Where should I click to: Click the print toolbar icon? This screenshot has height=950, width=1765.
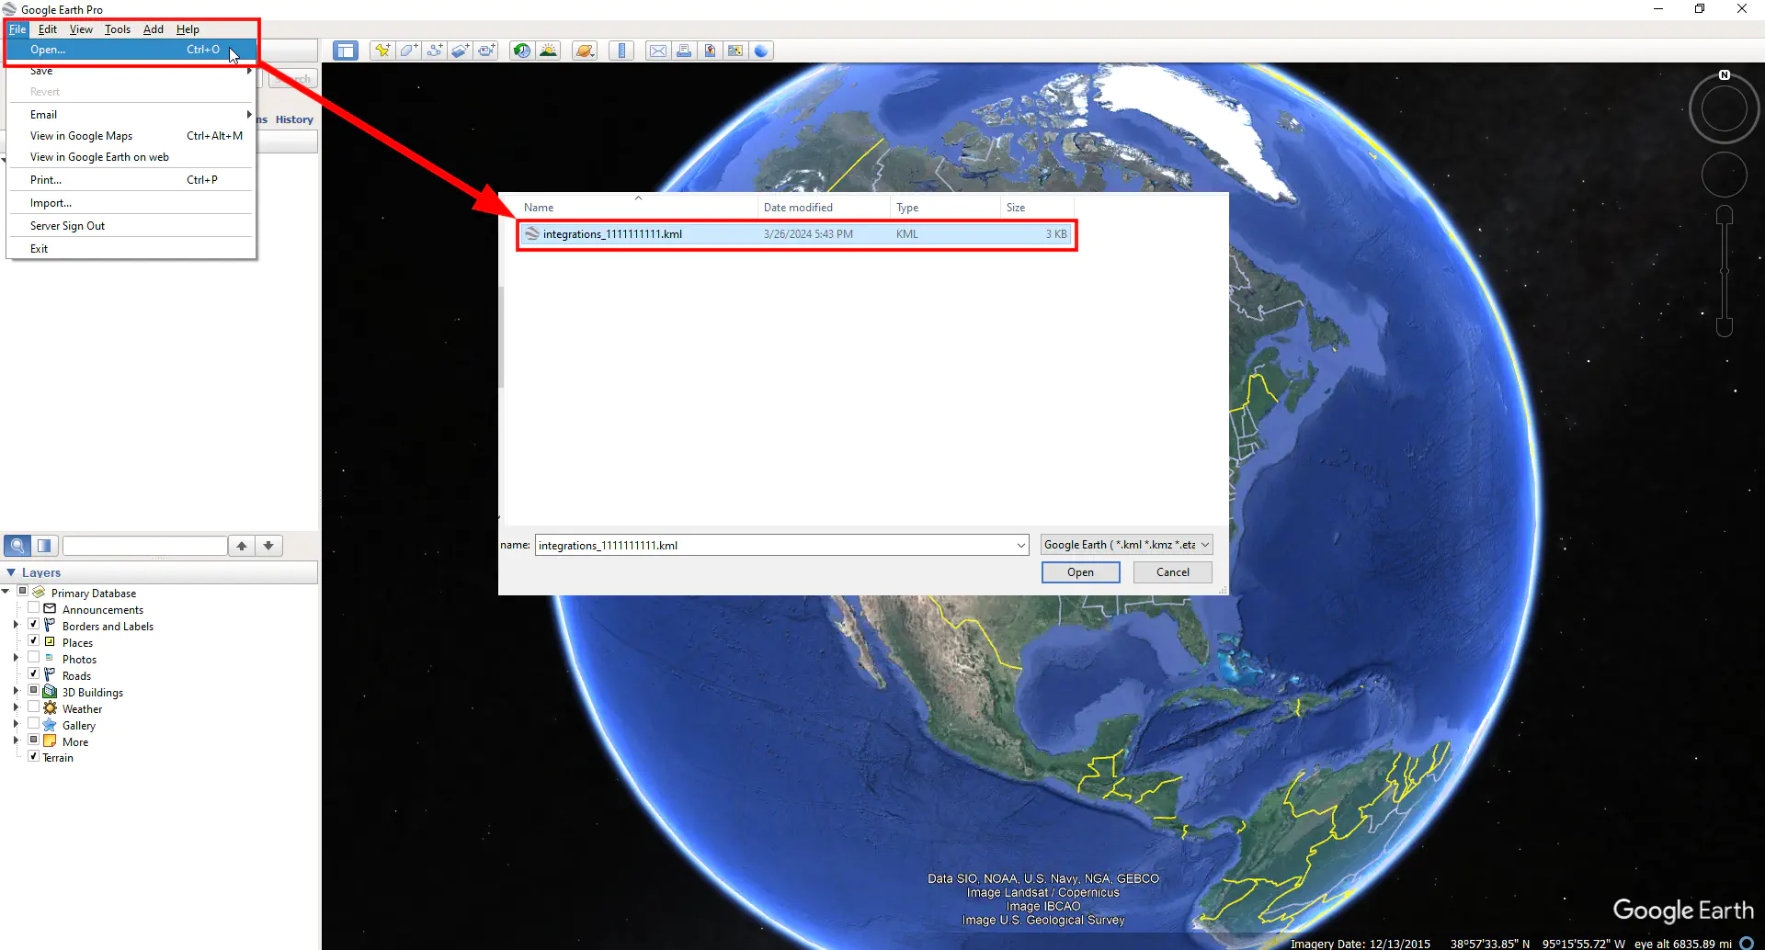tap(684, 51)
